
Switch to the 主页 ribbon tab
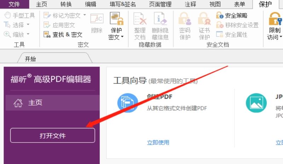click(x=41, y=4)
